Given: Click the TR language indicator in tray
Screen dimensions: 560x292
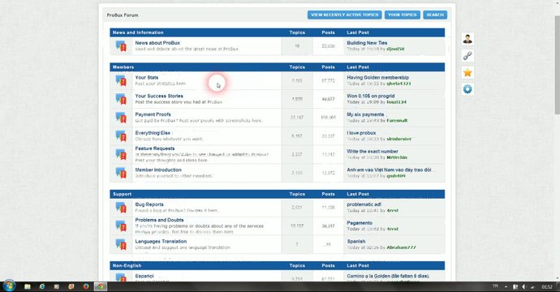Looking at the screenshot, I should pos(495,286).
